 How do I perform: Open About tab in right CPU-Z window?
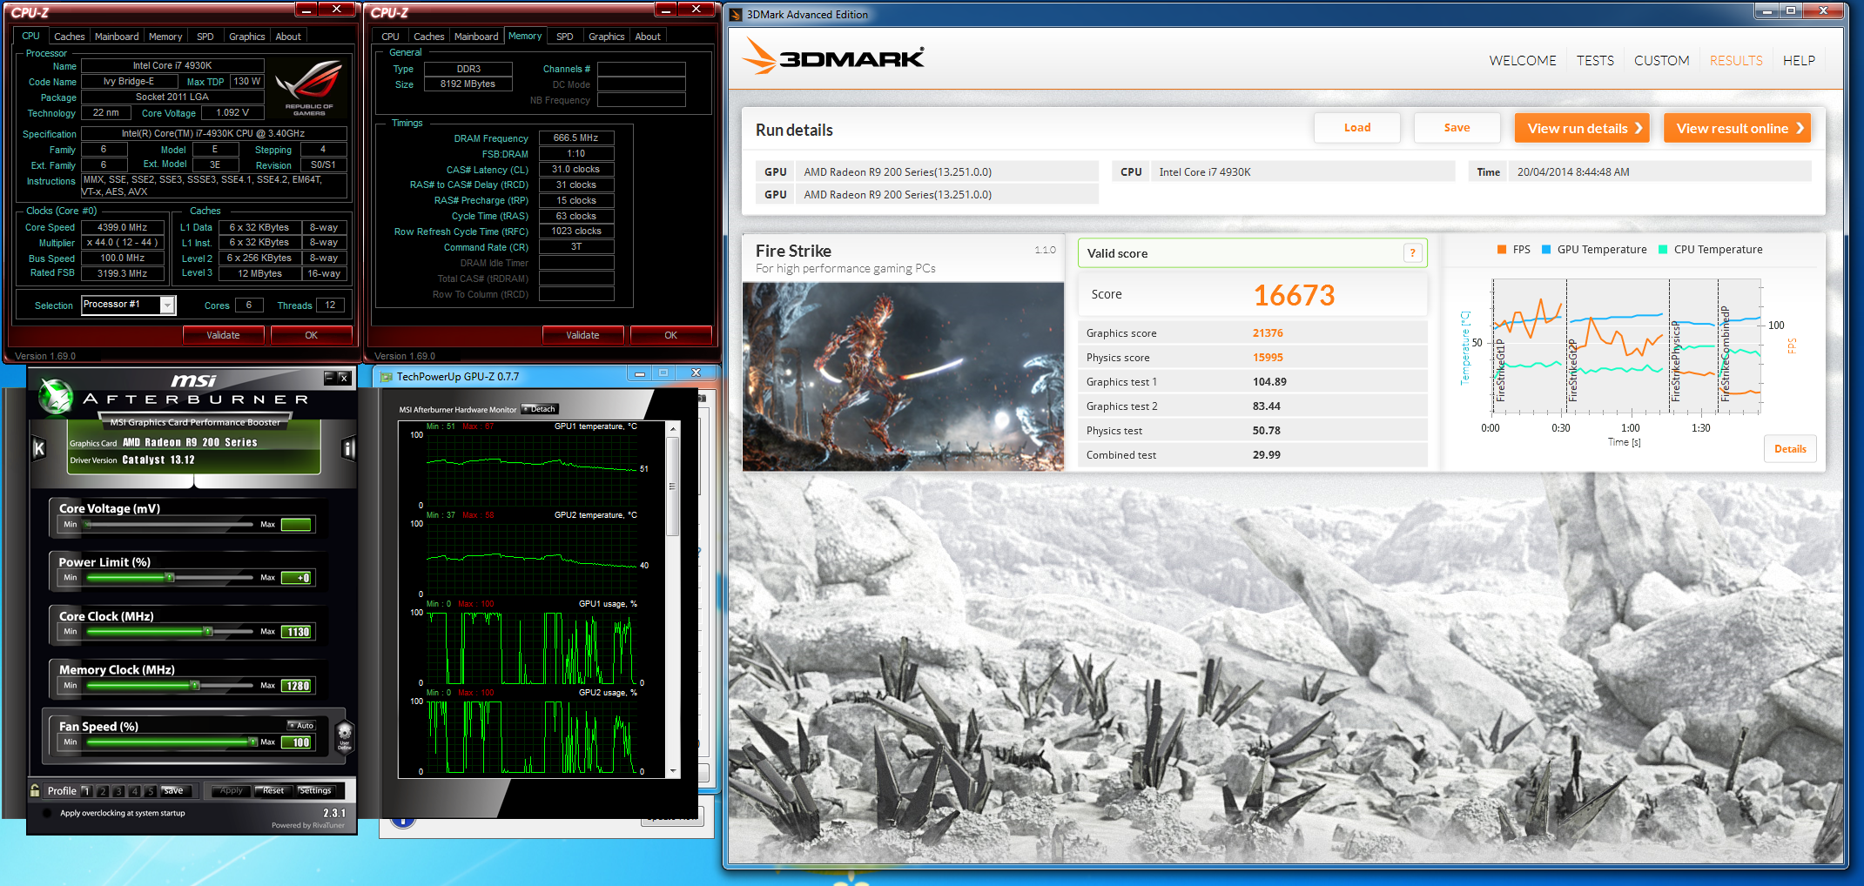click(x=648, y=37)
